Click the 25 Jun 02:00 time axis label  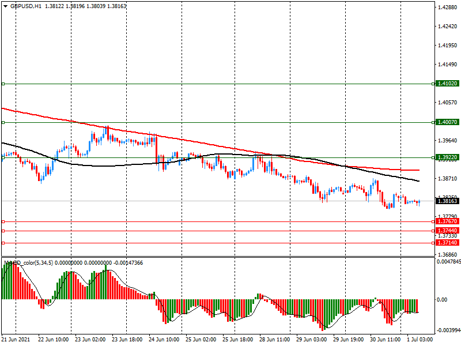click(201, 340)
